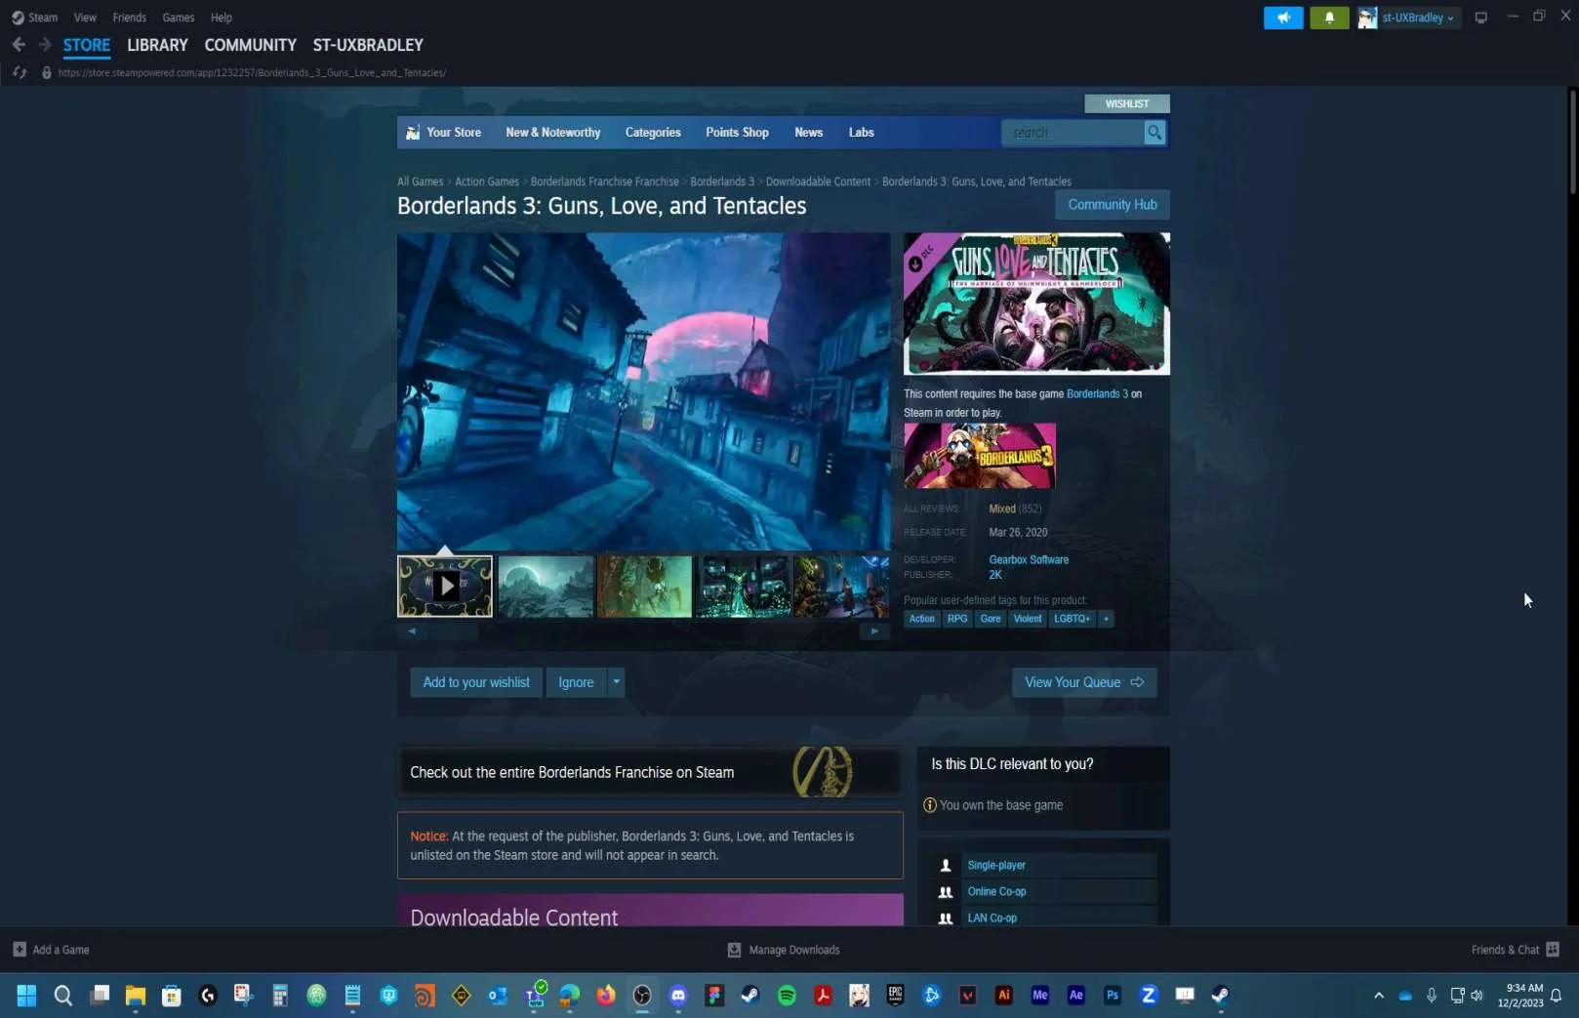This screenshot has width=1579, height=1018.
Task: Click the store search input field
Action: [1073, 133]
